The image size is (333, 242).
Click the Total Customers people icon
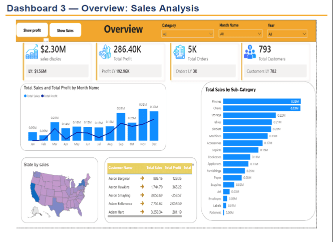point(250,52)
